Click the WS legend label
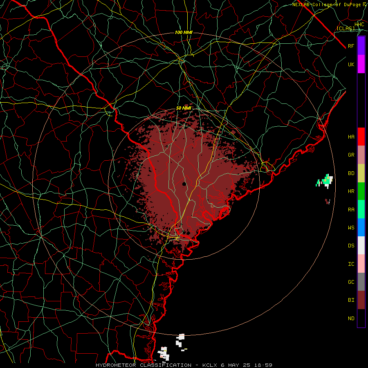The height and width of the screenshot is (368, 368). (351, 228)
